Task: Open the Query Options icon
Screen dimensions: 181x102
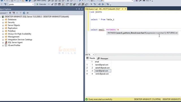Action: point(59,4)
